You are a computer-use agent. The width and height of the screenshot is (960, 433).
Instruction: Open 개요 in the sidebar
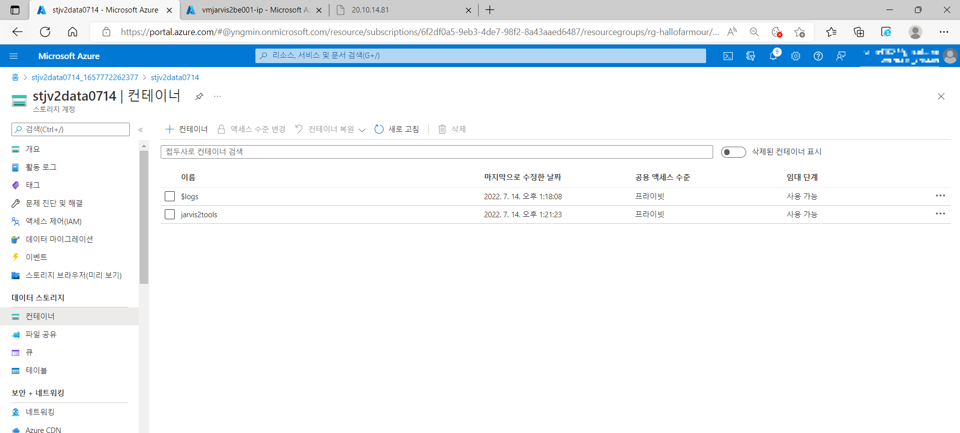(33, 149)
